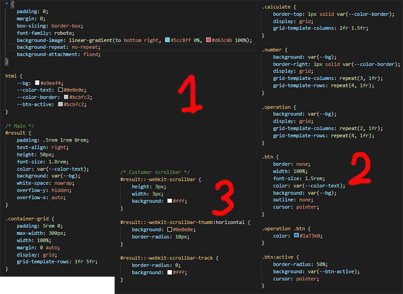The height and width of the screenshot is (294, 403).
Task: Click the #bcbfc2 swatch beside --btn-active
Action: point(60,104)
